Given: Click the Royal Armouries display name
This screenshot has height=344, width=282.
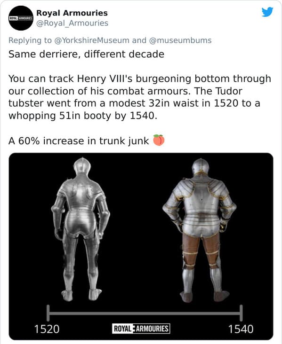Looking at the screenshot, I should (72, 13).
